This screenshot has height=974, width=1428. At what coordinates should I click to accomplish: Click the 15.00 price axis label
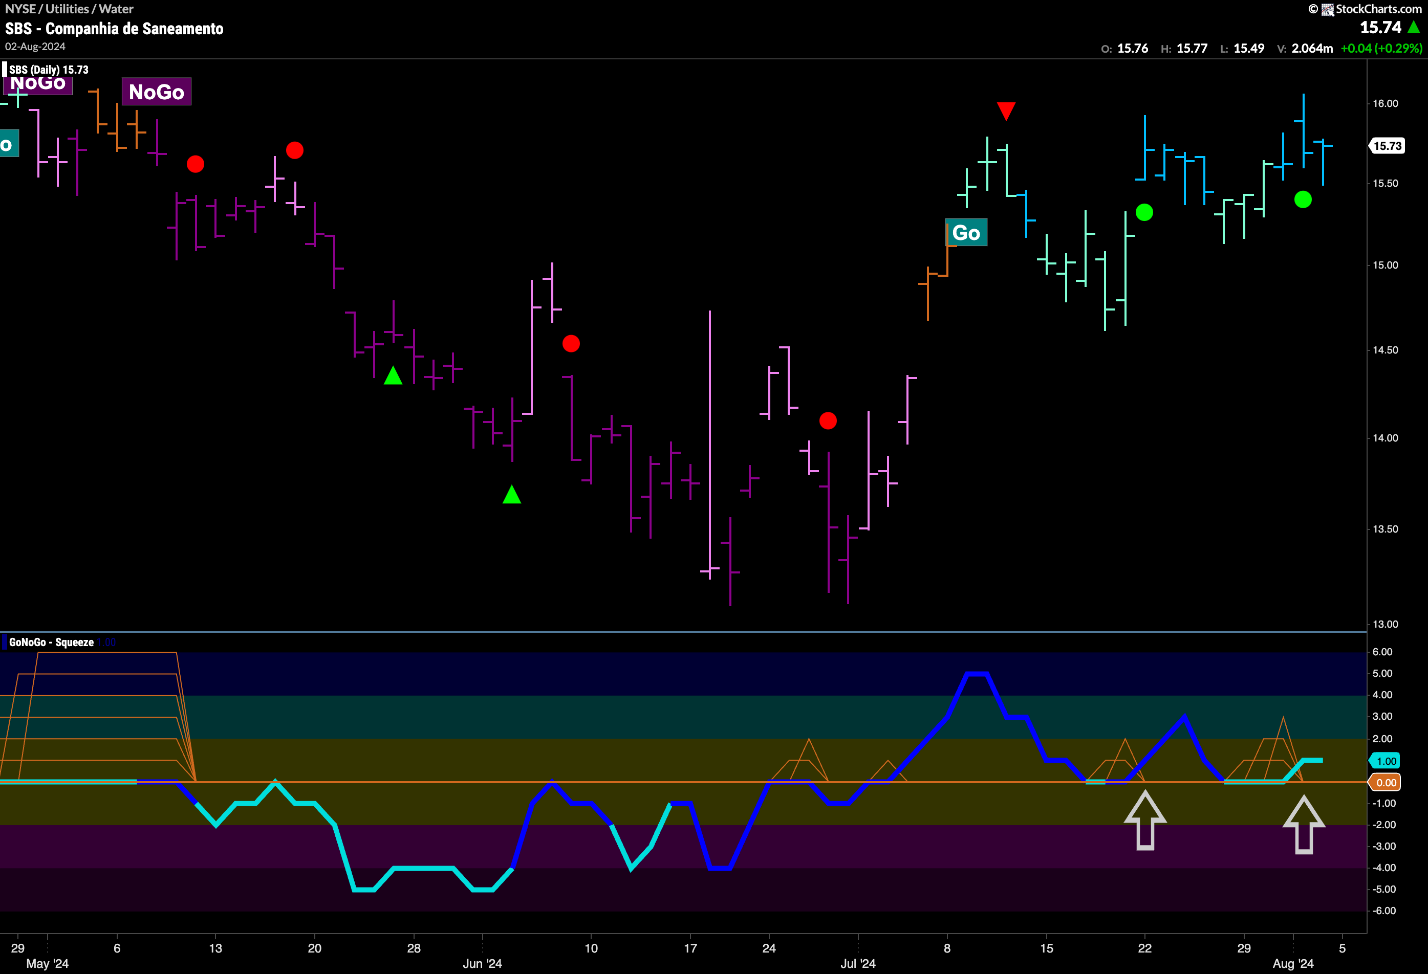coord(1386,264)
